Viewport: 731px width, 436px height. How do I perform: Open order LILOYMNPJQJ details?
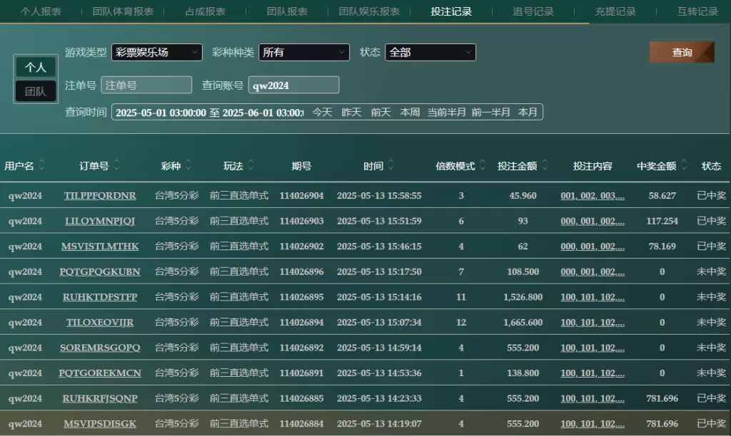100,221
